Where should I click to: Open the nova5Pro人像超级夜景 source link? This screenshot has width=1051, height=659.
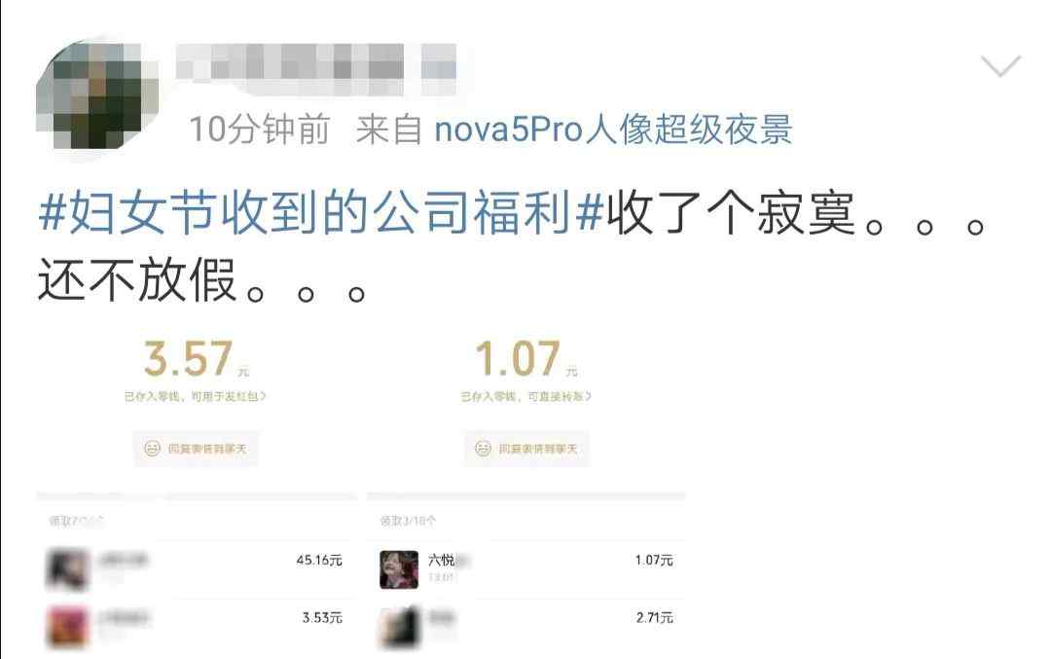click(x=613, y=129)
